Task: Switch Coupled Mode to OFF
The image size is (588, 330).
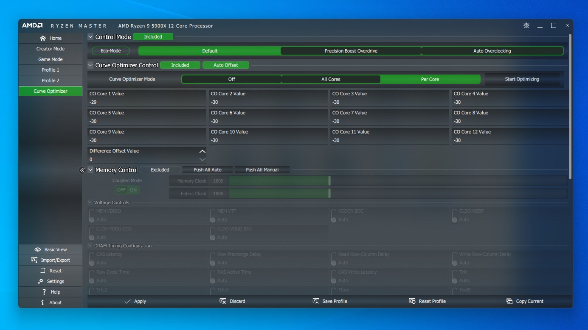Action: pyautogui.click(x=121, y=190)
